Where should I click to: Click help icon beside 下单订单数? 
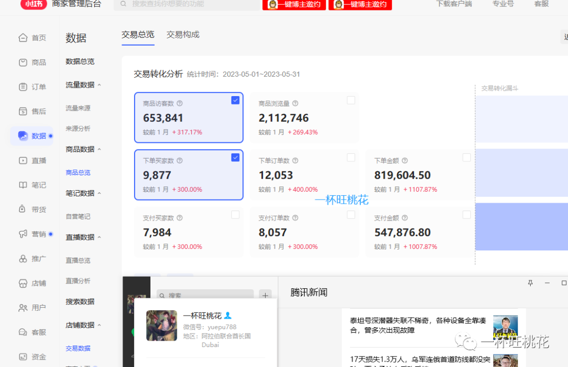(x=295, y=161)
